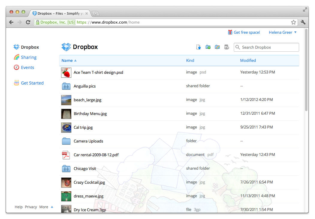Click the Get free space! link
This screenshot has width=315, height=219.
coord(247,32)
